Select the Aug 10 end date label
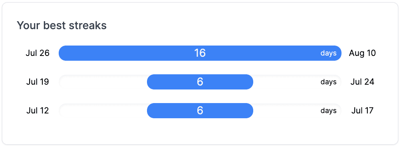 (x=362, y=53)
